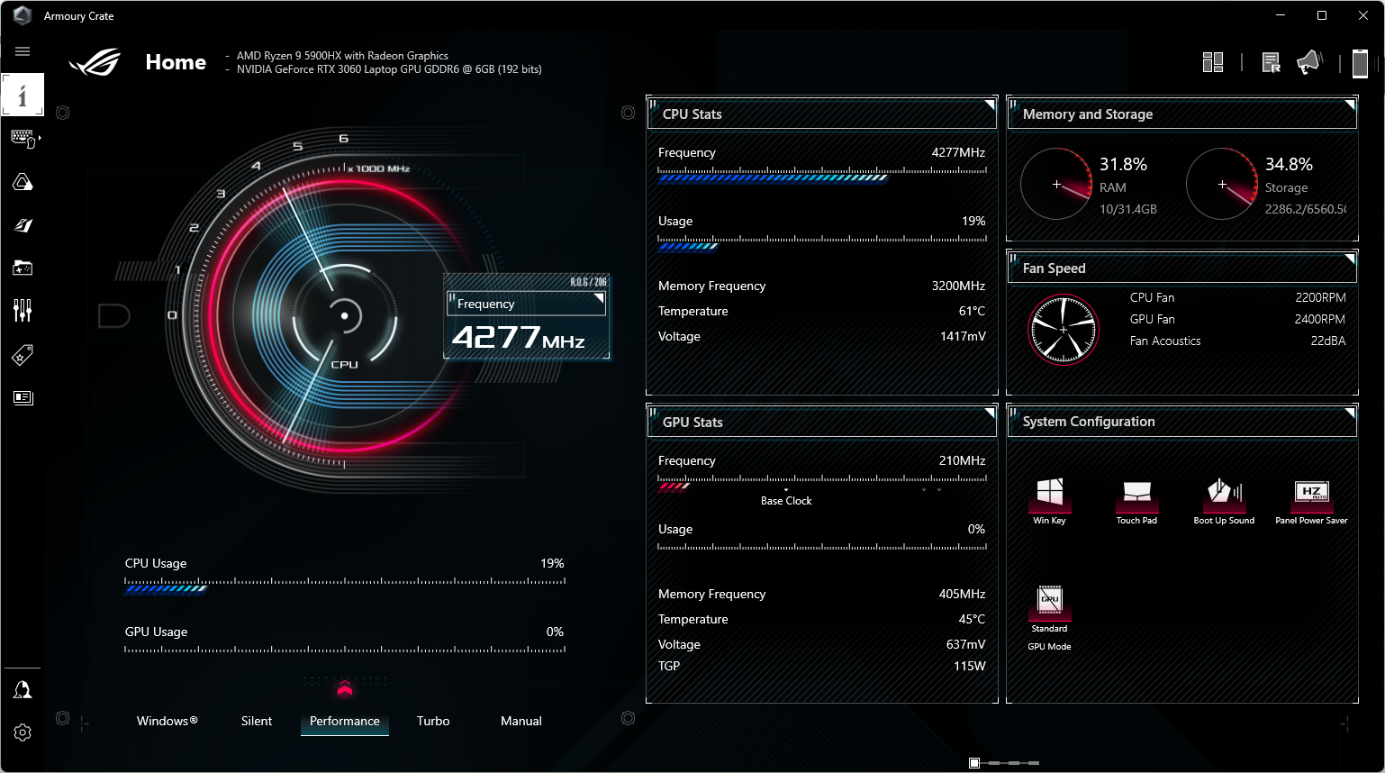Open User Center icon in sidebar

point(23,690)
